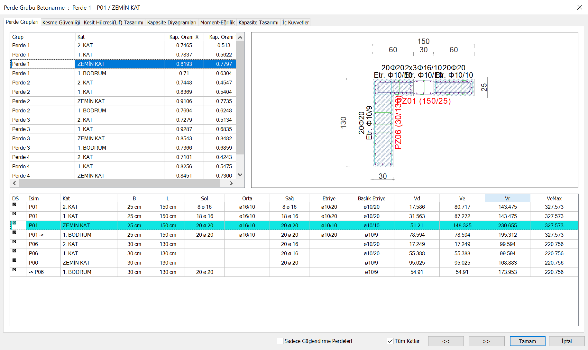This screenshot has width=588, height=350.
Task: Toggle the DS checkbox for P06 ZEMİN KAT
Action: (x=14, y=260)
